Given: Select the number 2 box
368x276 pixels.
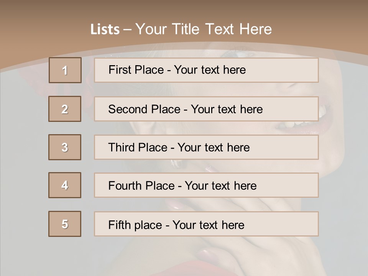Looking at the screenshot, I should point(65,109).
